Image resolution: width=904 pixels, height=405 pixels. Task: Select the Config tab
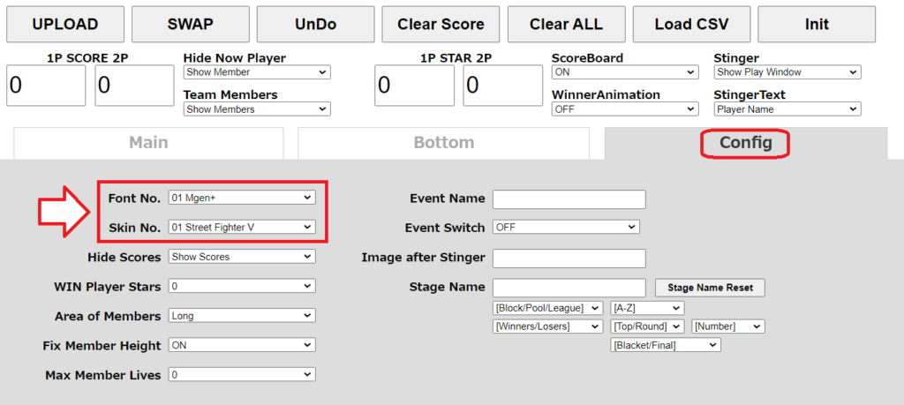(745, 143)
